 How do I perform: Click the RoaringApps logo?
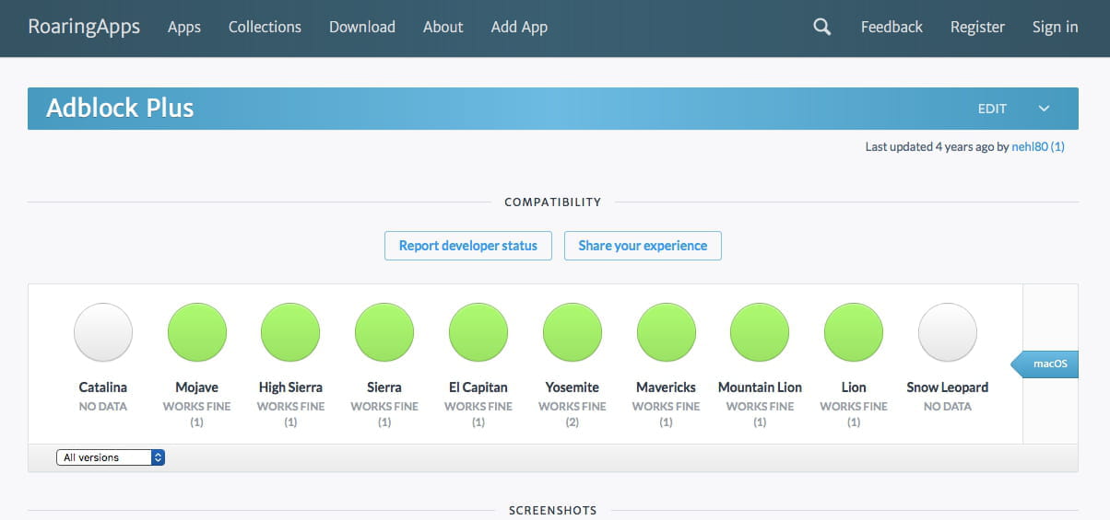(x=84, y=27)
